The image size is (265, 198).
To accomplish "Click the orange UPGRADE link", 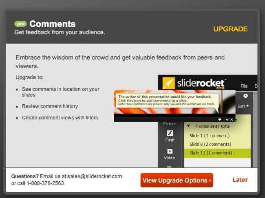I will point(230,29).
